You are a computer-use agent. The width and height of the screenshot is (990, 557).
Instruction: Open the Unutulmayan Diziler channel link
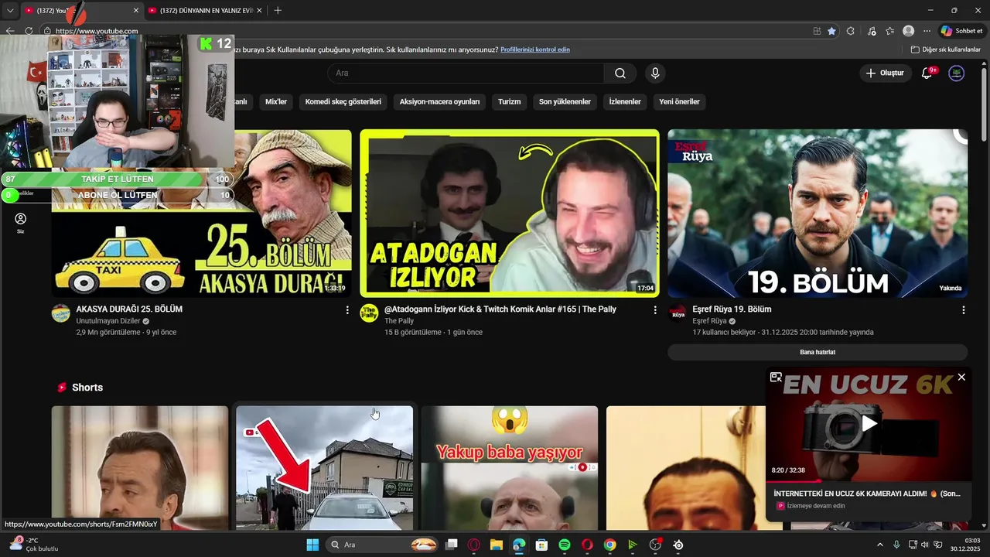tap(108, 321)
